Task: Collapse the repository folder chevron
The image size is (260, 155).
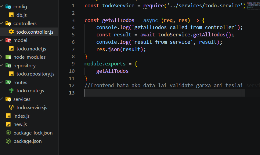Action: click(x=2, y=65)
